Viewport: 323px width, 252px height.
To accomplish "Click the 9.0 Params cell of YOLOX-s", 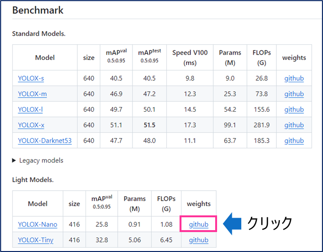I will [230, 78].
